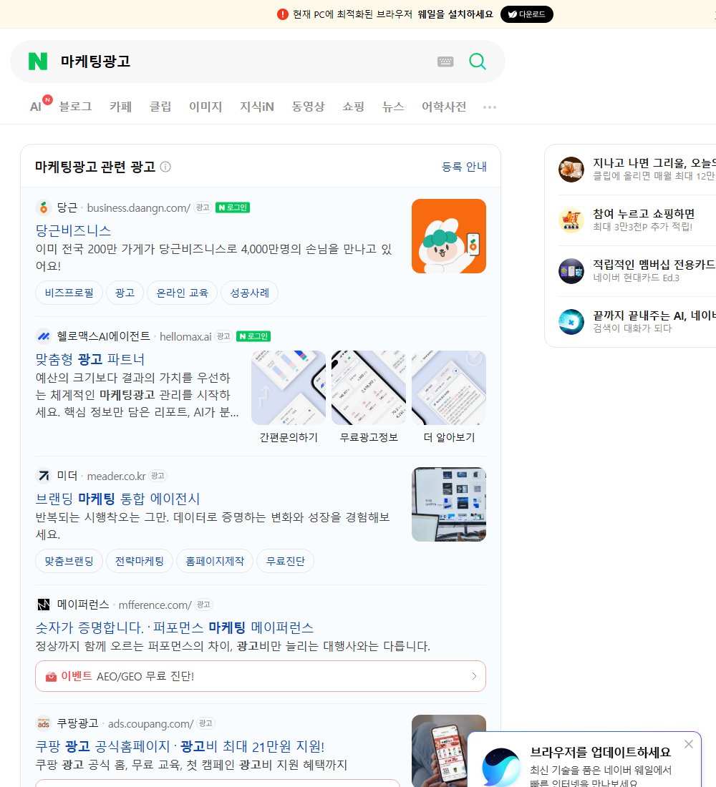Click the green Naver N logo
716x787 pixels.
(x=38, y=62)
